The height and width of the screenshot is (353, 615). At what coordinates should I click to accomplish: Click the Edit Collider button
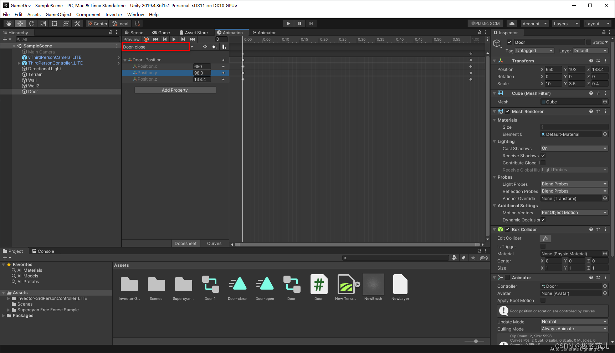[545, 238]
